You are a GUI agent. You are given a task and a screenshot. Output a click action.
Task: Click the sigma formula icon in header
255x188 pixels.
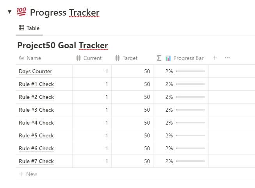tap(159, 58)
